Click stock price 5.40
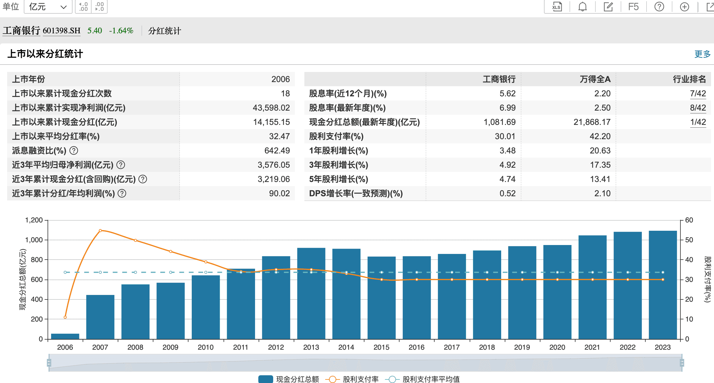 (x=95, y=31)
